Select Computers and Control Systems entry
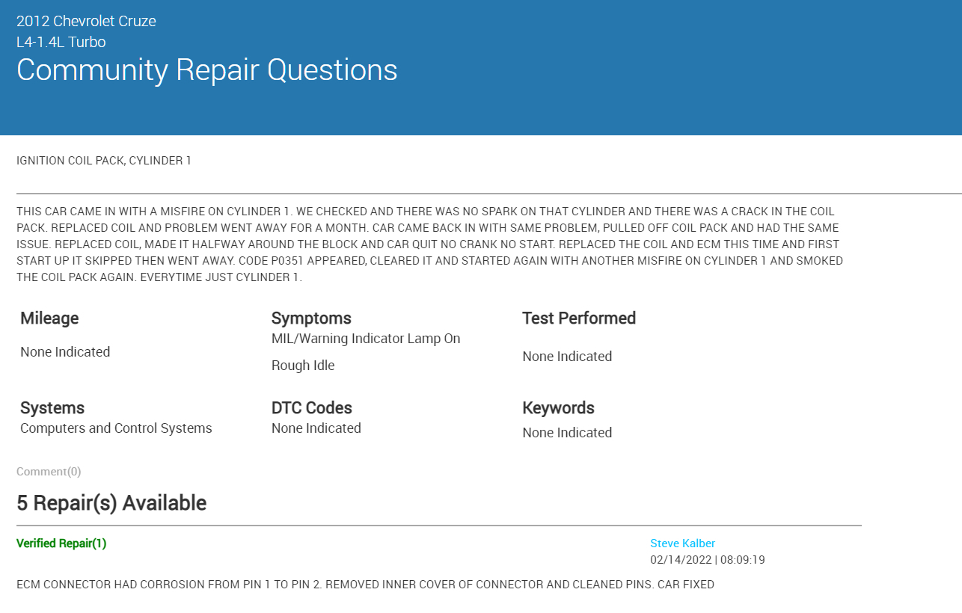The width and height of the screenshot is (962, 613). pyautogui.click(x=116, y=428)
